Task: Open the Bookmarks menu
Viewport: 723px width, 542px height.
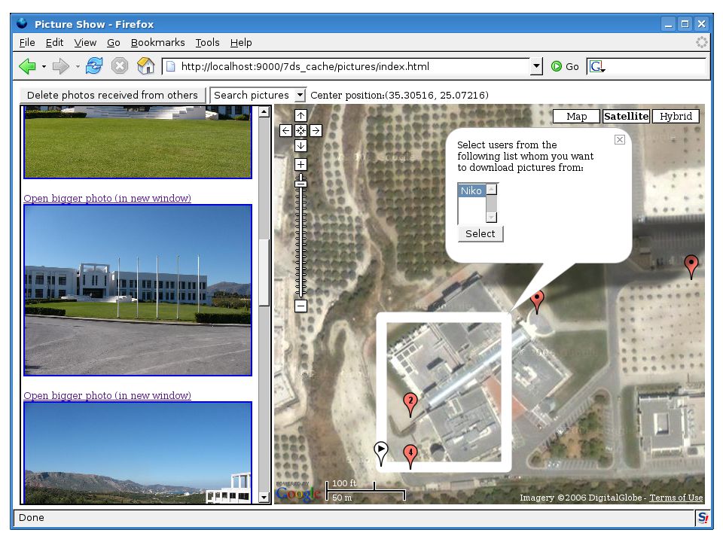Action: [x=157, y=42]
